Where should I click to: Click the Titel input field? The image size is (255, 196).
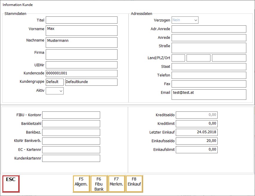81,20
